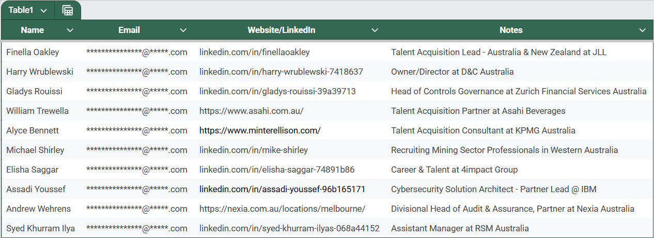
Task: Select the Harry Wrublewski name cell
Action: coord(40,72)
